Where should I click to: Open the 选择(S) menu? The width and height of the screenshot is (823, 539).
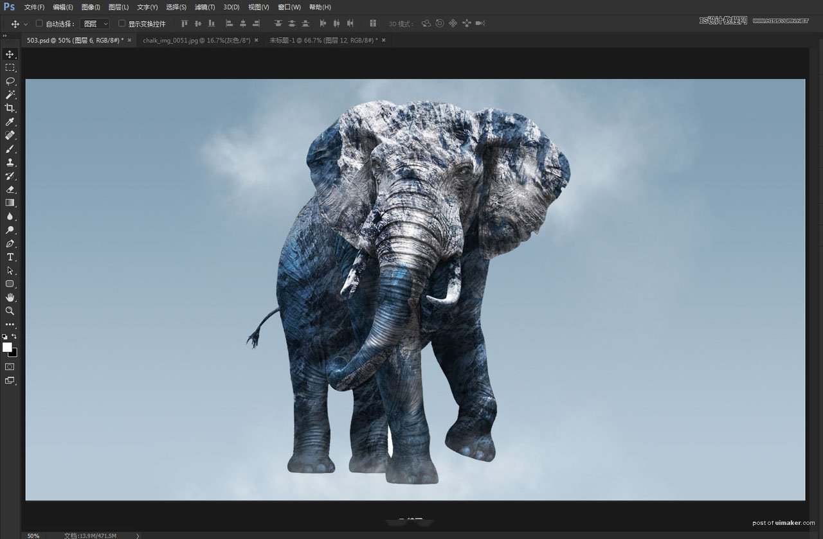click(176, 7)
